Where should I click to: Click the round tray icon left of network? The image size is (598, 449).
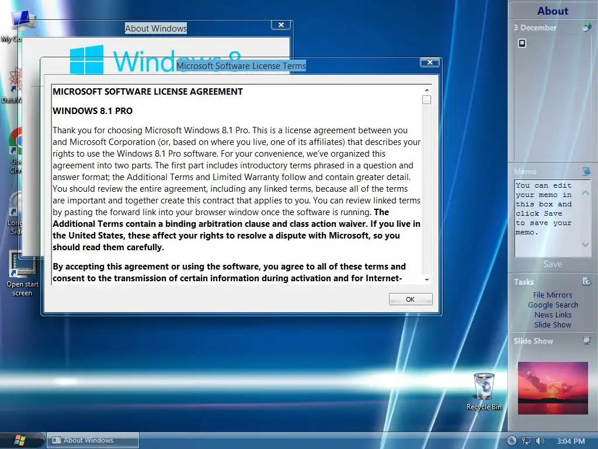point(512,441)
